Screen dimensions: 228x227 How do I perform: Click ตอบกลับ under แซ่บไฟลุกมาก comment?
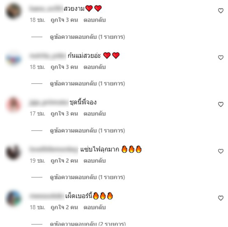(95, 161)
